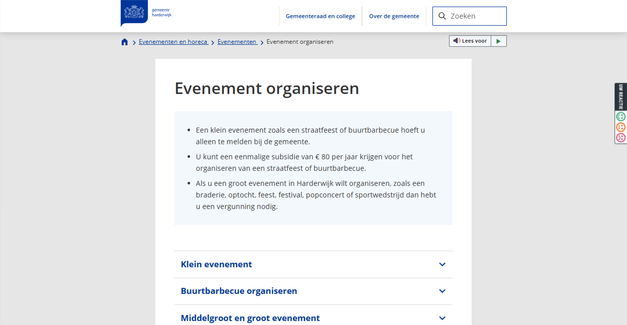
Task: Click the gemeente Harderwijk logo
Action: point(146,13)
